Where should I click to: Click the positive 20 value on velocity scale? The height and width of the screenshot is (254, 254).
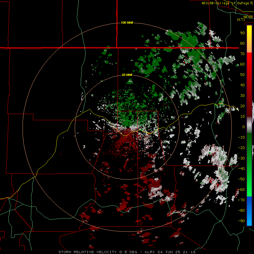pos(242,106)
